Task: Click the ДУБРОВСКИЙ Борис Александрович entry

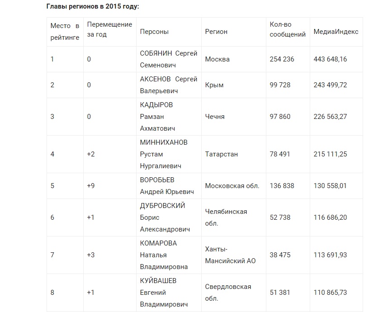Action: 165,217
